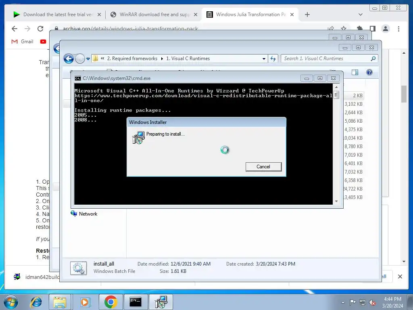Click the cmd.exe title bar icon
The width and height of the screenshot is (413, 310).
pyautogui.click(x=78, y=78)
